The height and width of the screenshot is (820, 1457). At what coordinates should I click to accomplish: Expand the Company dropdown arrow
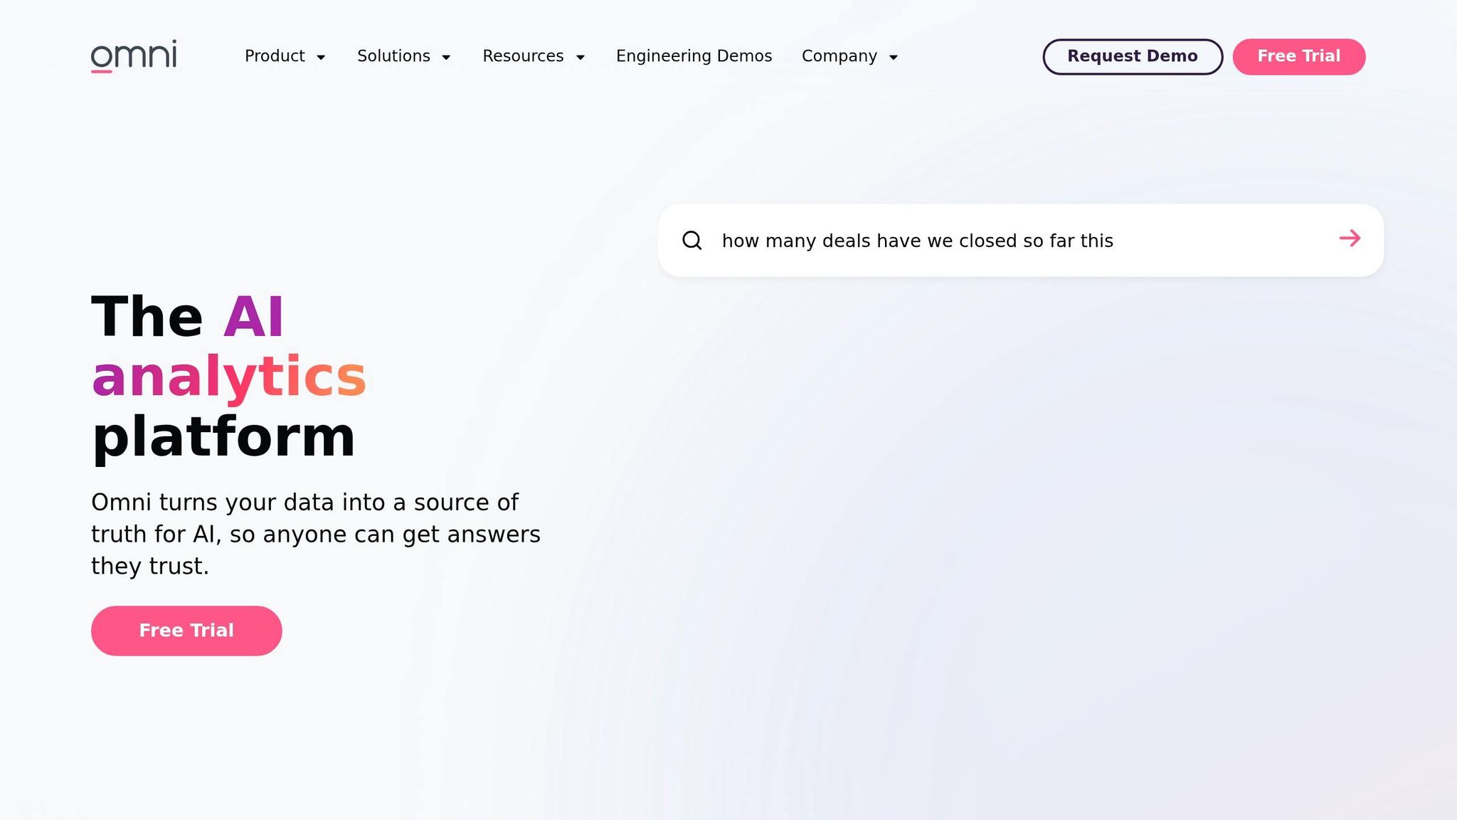click(894, 58)
